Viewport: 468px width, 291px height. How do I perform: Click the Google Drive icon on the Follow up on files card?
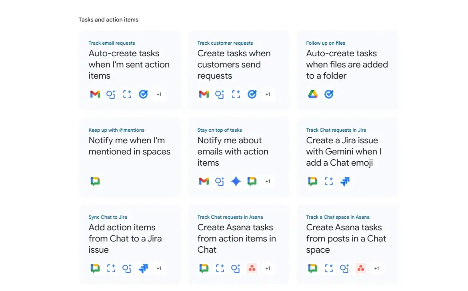[x=312, y=94]
